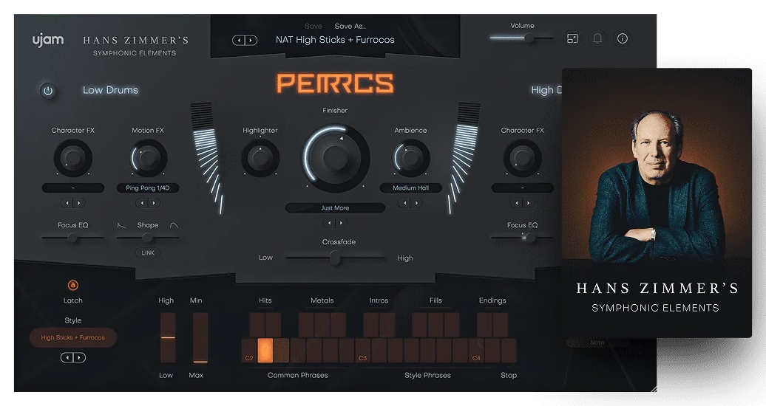Screen dimensions: 766x406
Task: Click the large Finisher knob
Action: 335,158
